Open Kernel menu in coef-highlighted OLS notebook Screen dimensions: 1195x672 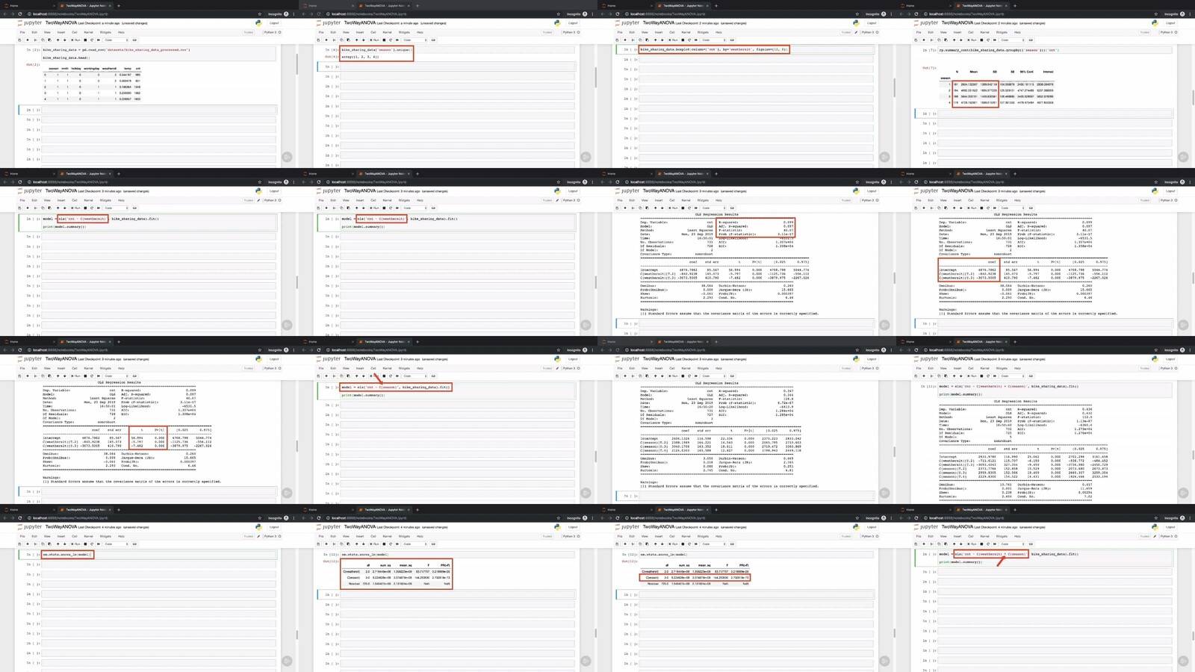click(984, 200)
